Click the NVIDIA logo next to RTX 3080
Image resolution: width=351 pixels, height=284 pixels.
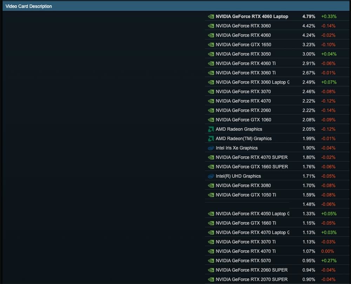tap(211, 186)
